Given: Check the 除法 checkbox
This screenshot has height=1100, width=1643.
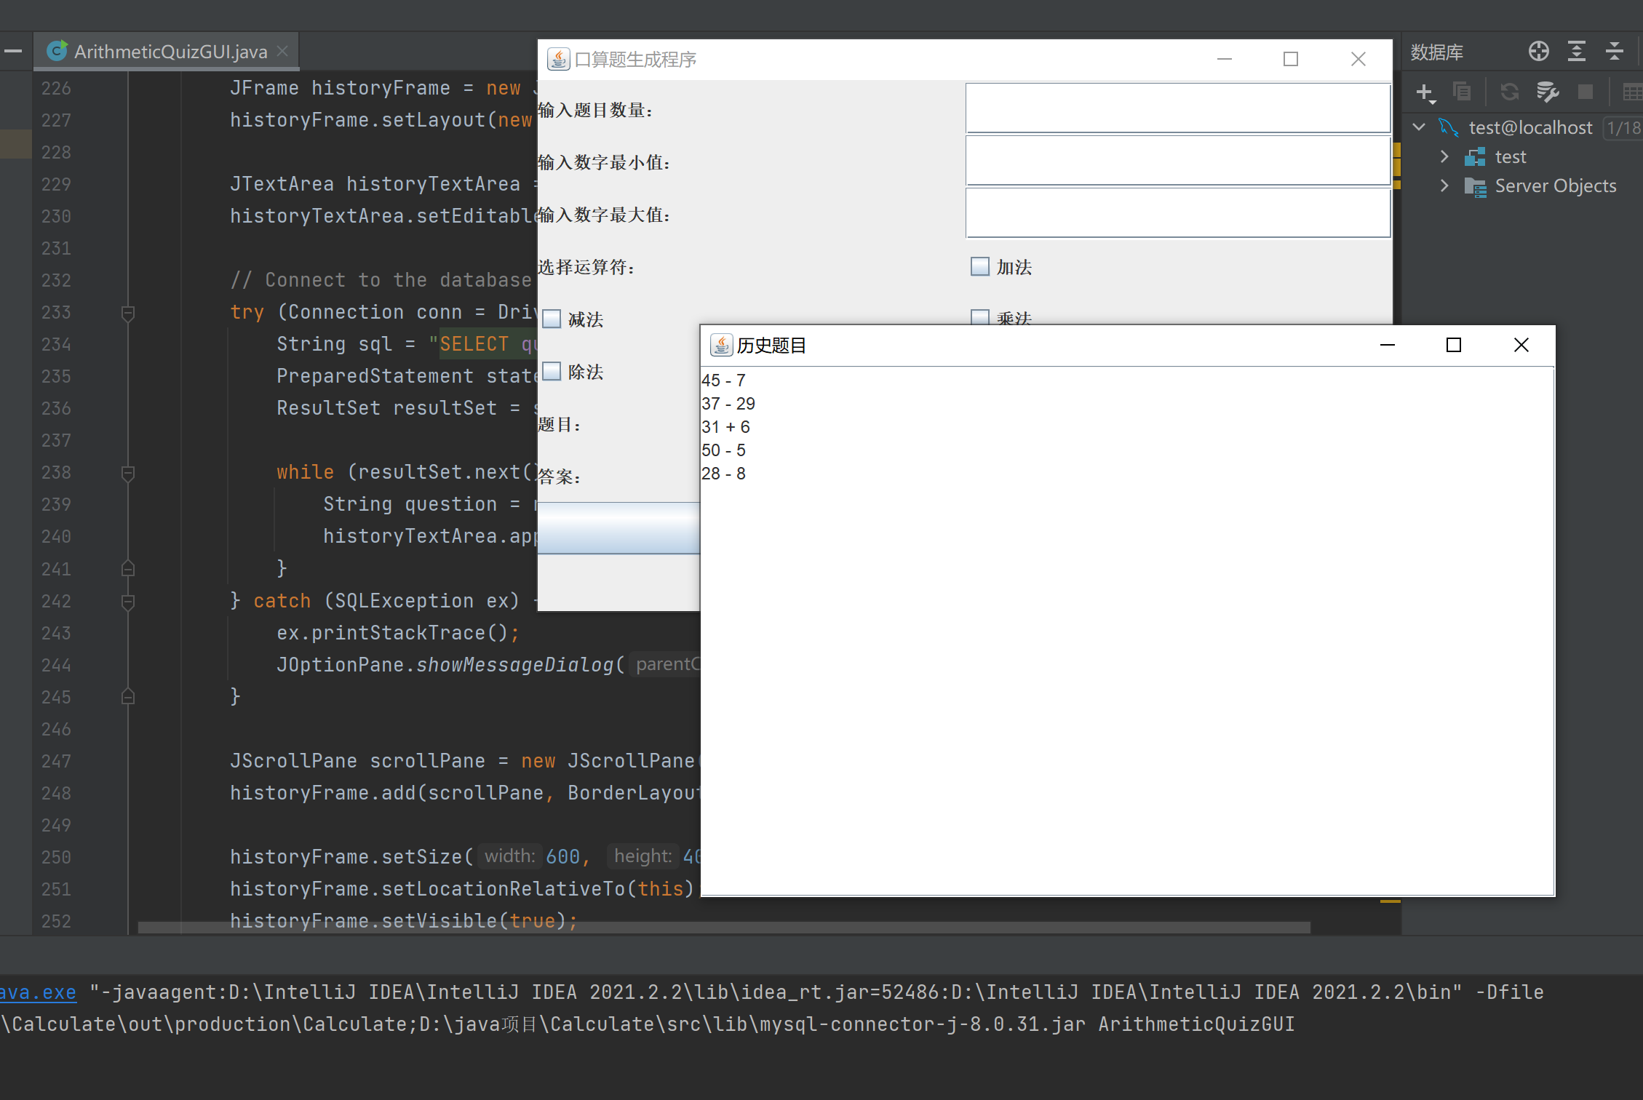Looking at the screenshot, I should click(552, 372).
